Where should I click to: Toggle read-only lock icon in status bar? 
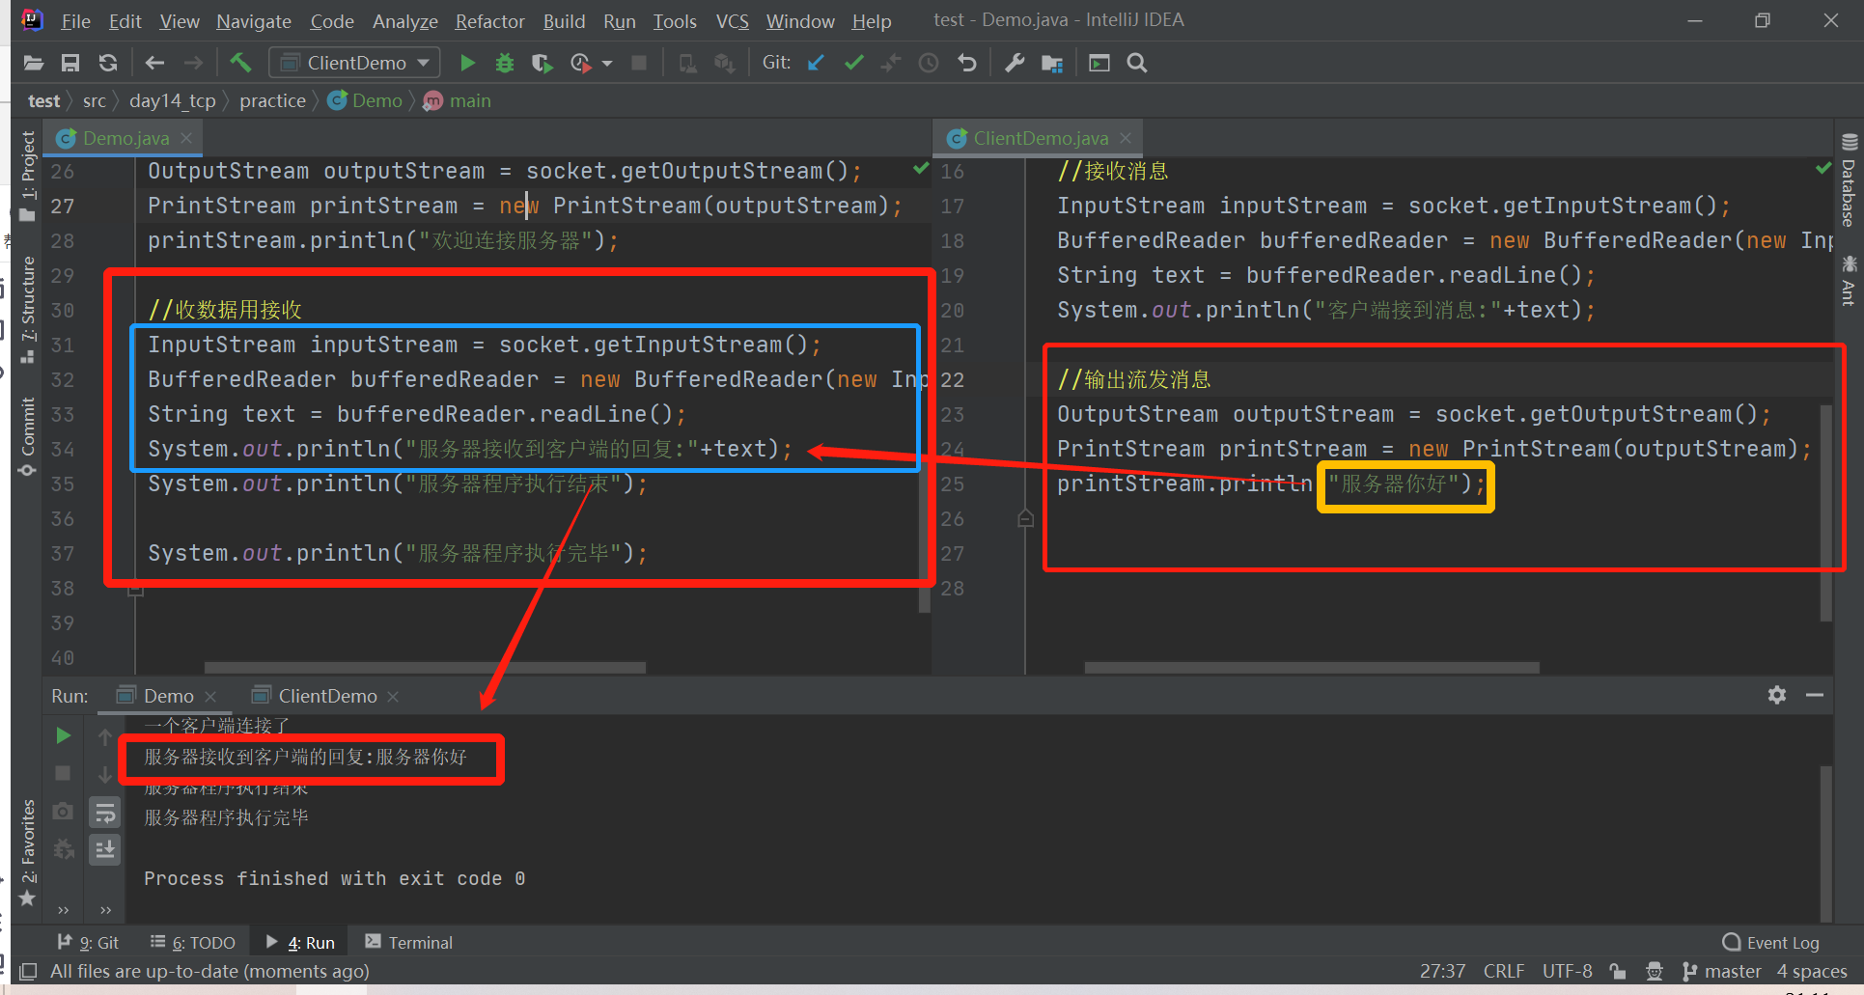coord(1618,971)
